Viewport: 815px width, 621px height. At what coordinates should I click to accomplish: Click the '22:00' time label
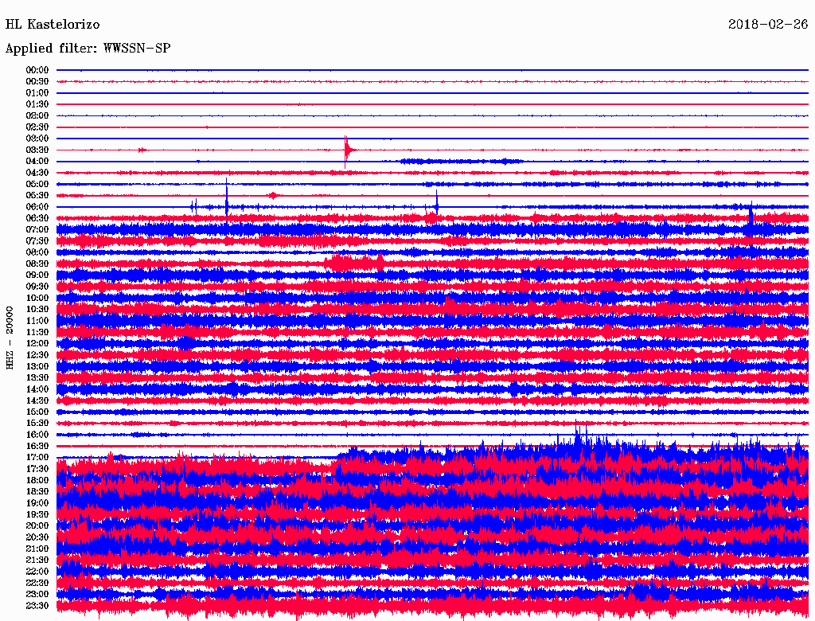click(37, 572)
